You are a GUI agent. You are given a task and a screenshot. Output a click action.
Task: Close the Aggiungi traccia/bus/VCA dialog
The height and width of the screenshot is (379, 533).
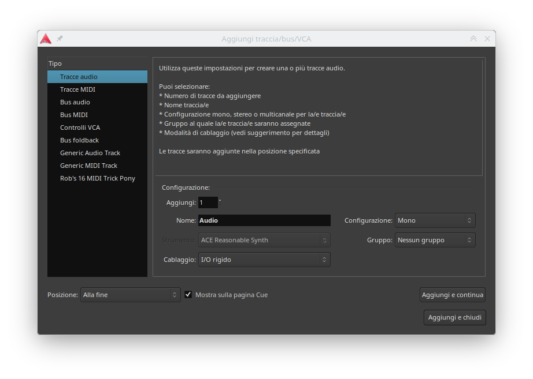(x=487, y=39)
